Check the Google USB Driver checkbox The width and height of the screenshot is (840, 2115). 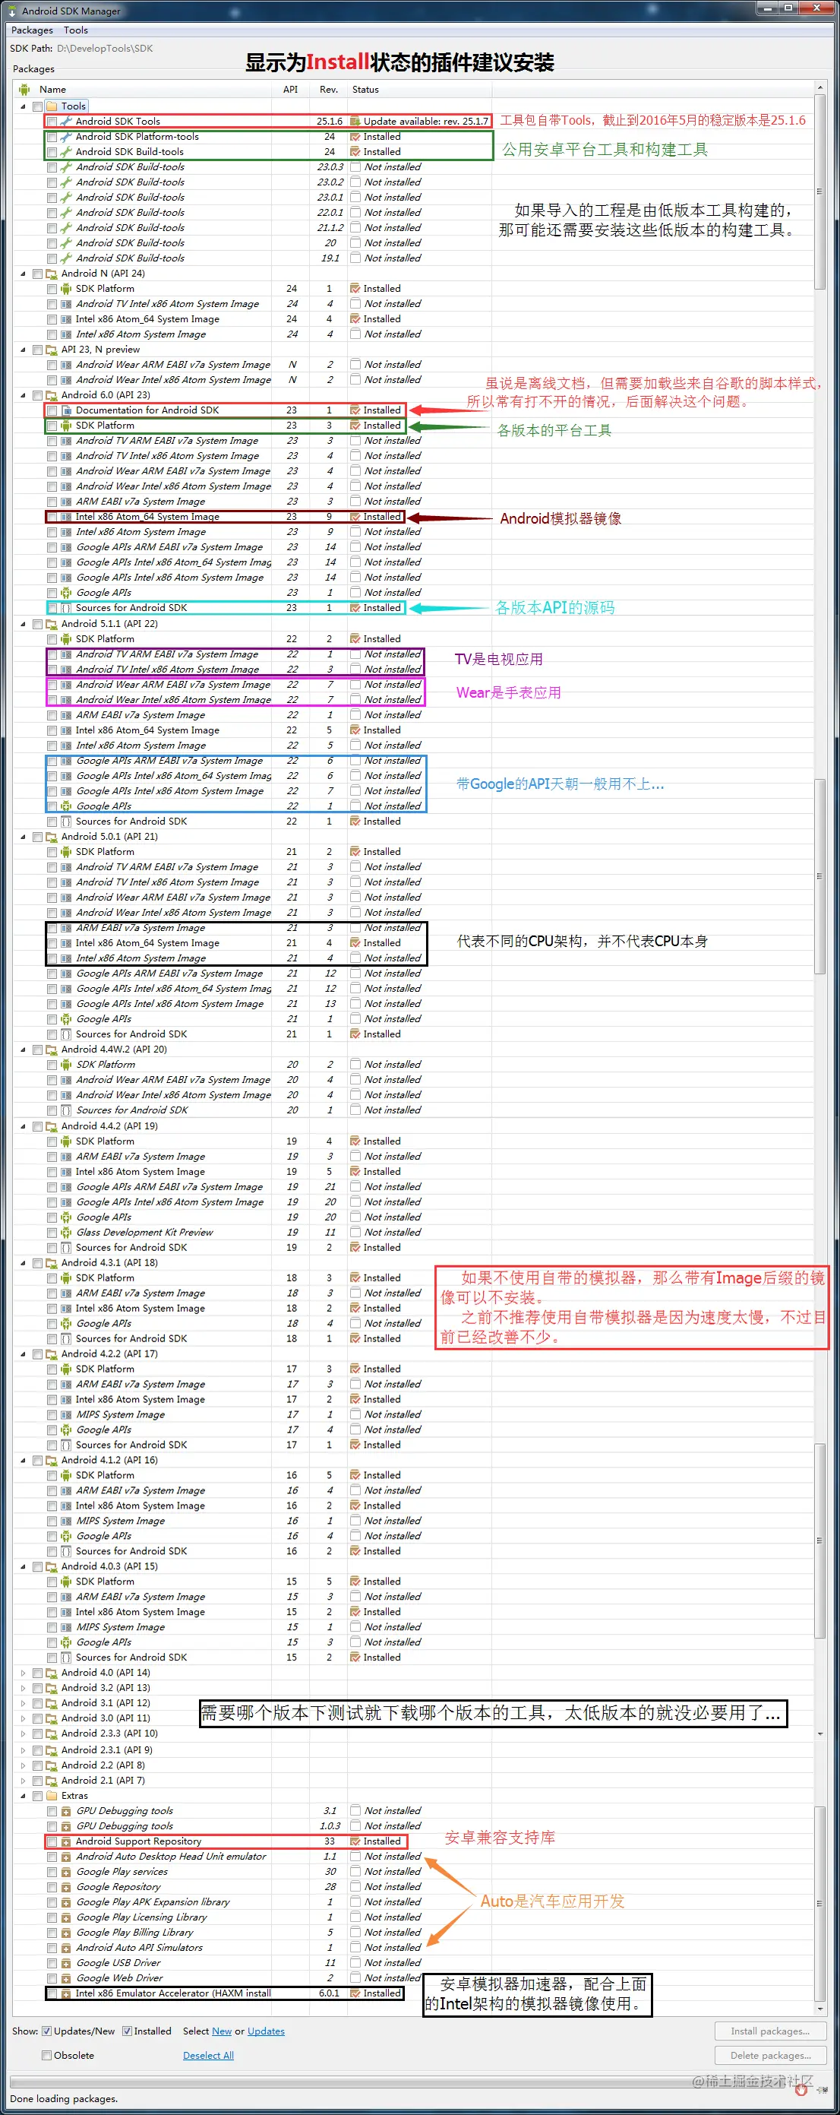coord(52,1963)
